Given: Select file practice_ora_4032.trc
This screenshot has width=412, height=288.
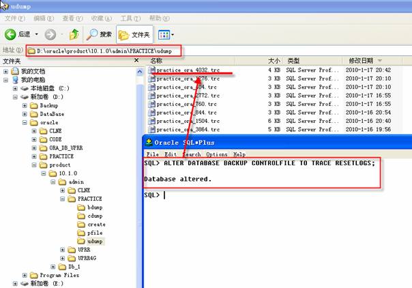Looking at the screenshot, I should [x=188, y=70].
